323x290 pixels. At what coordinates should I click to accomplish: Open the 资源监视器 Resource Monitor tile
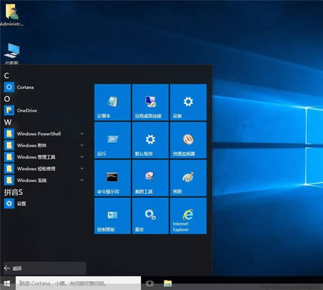[188, 140]
